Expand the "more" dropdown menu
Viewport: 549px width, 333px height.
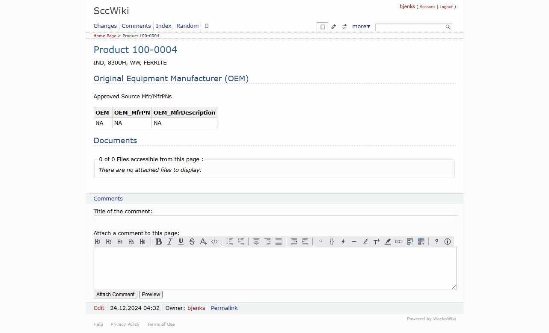coord(361,27)
